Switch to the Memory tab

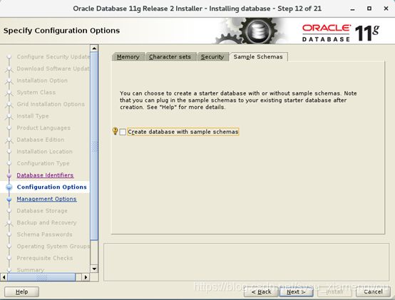click(x=128, y=57)
